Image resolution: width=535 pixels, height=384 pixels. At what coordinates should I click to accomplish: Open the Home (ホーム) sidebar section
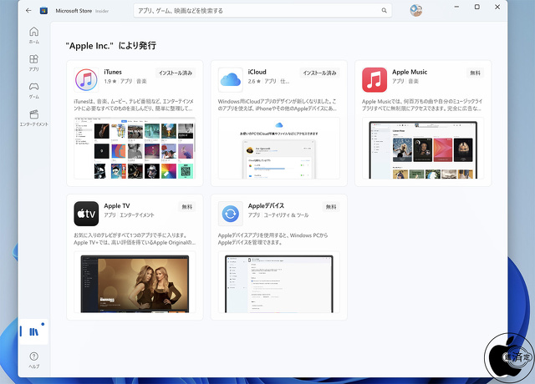tap(33, 35)
